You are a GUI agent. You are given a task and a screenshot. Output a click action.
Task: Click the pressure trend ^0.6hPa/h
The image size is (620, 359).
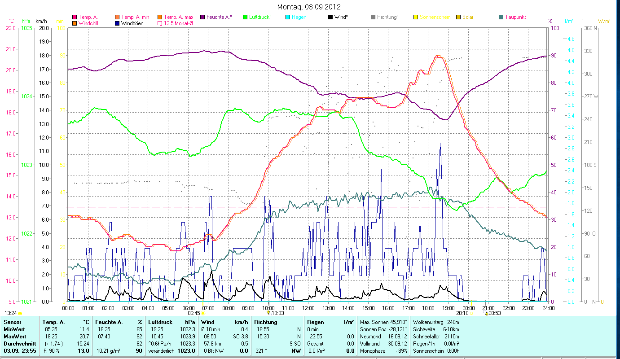[x=160, y=343]
